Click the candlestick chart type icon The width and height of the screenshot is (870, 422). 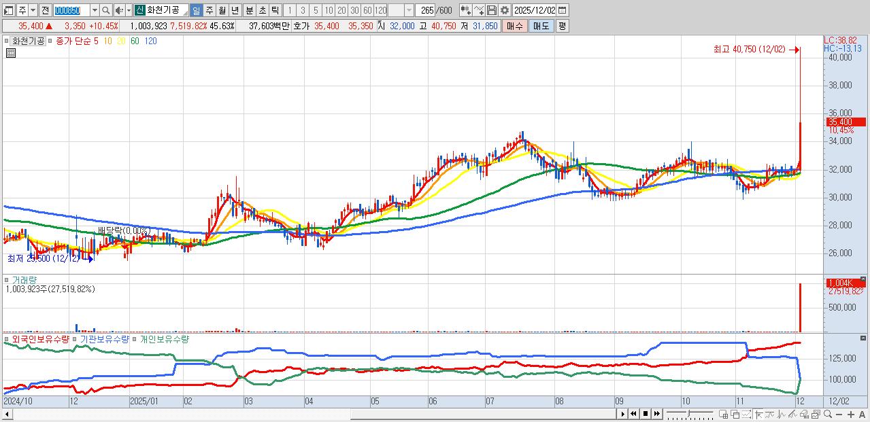tap(465, 10)
